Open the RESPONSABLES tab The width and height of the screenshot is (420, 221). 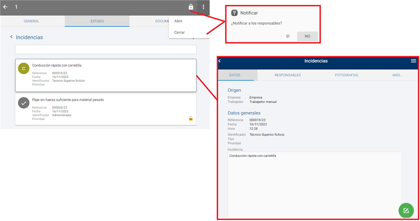point(287,75)
